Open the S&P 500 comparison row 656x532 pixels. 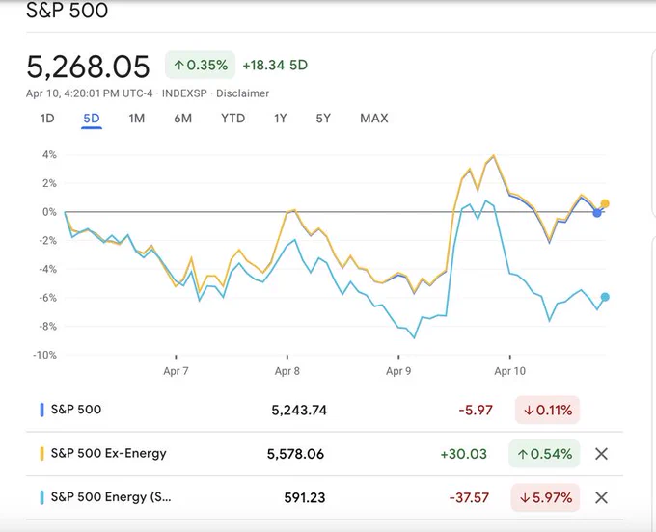(x=324, y=410)
